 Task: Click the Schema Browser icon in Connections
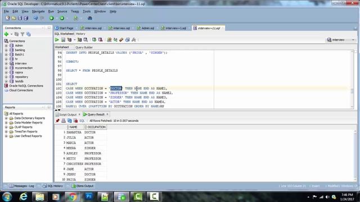(29, 34)
